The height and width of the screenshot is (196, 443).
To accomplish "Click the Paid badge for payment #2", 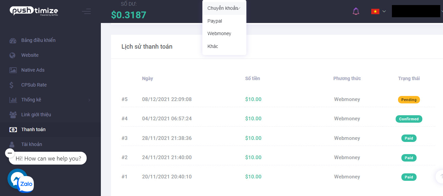I will click(x=409, y=157).
